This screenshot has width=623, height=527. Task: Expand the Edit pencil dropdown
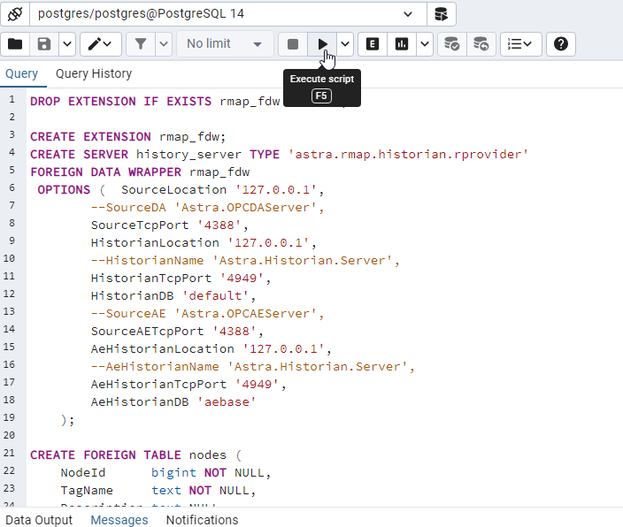pyautogui.click(x=101, y=44)
